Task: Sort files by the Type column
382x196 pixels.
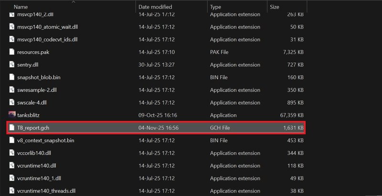Action: [216, 7]
